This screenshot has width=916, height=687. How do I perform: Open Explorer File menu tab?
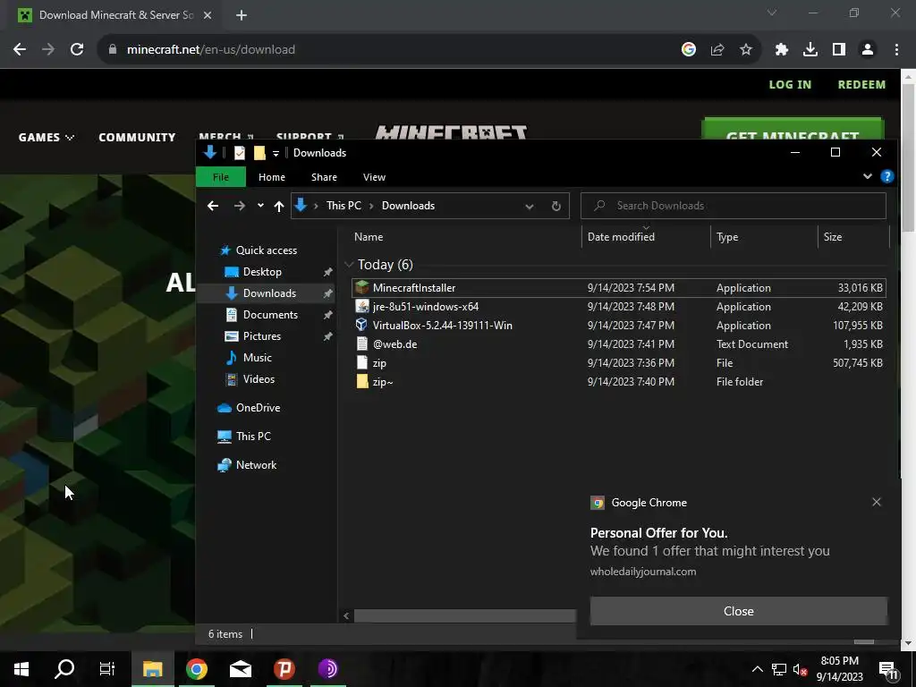click(221, 177)
